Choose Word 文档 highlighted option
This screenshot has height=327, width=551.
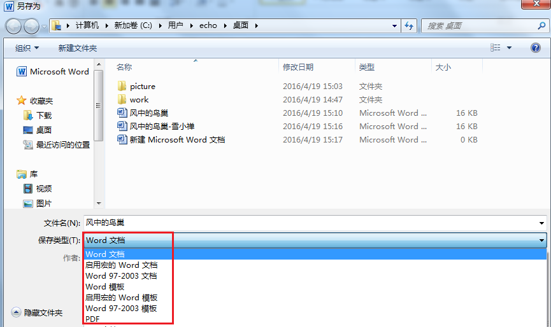tap(315, 254)
